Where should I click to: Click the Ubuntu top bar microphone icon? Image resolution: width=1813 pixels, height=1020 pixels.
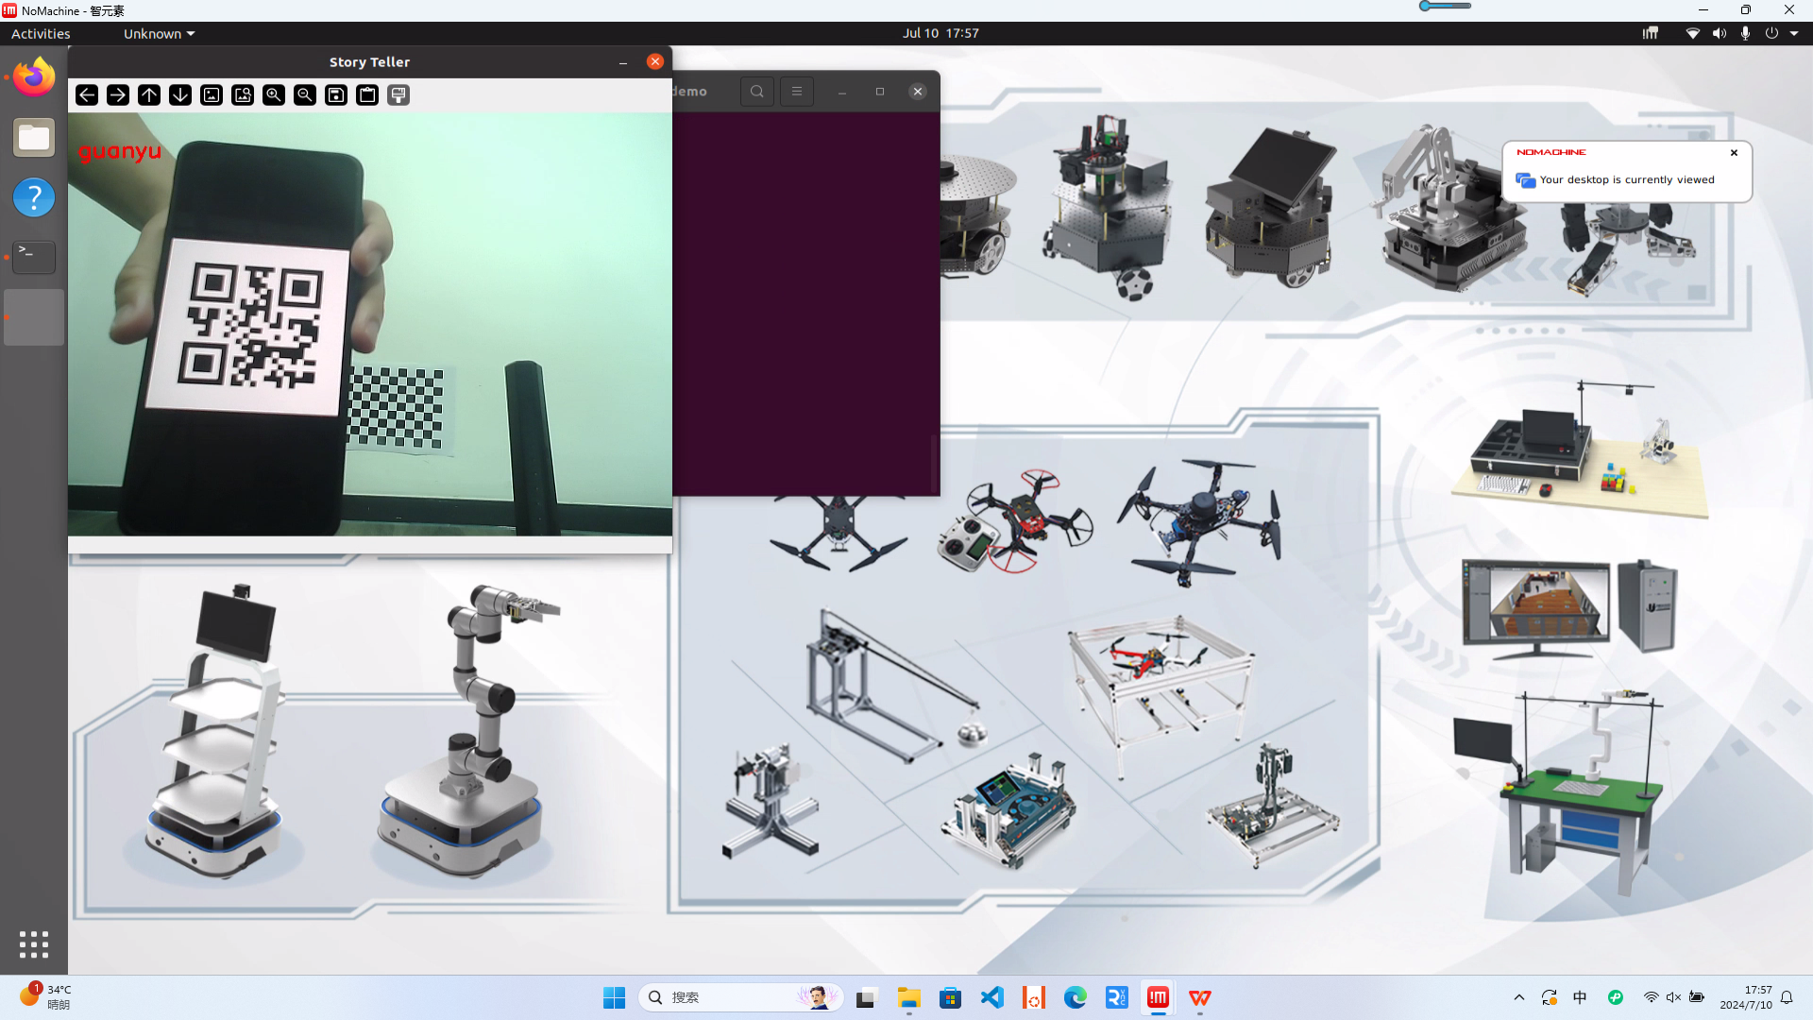(1745, 33)
